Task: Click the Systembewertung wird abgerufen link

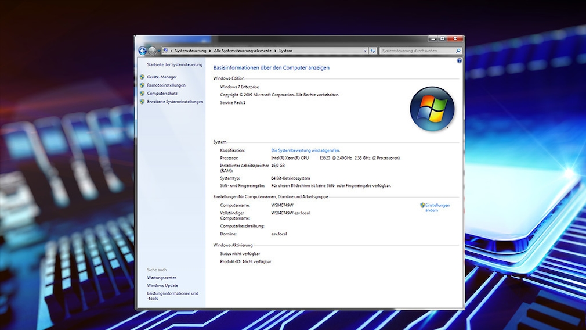Action: click(305, 150)
